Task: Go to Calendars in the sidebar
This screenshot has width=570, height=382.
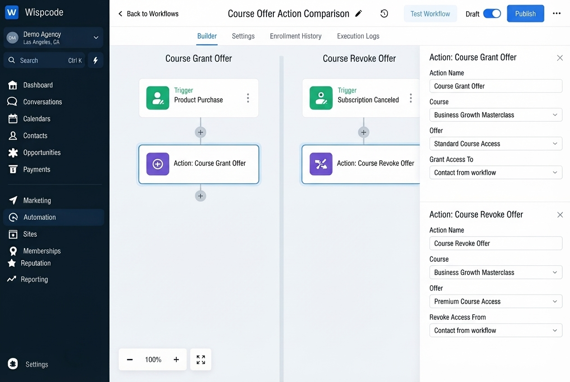Action: point(29,119)
